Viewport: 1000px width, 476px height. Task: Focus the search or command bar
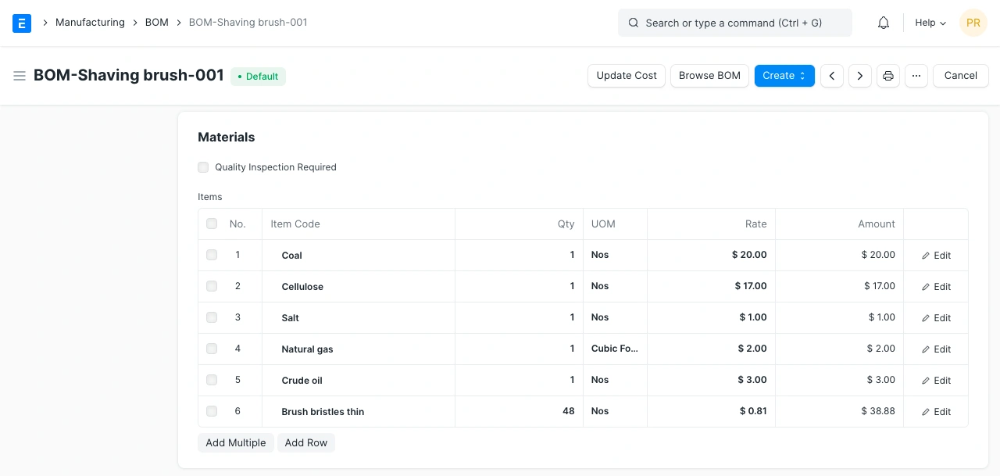[x=734, y=23]
